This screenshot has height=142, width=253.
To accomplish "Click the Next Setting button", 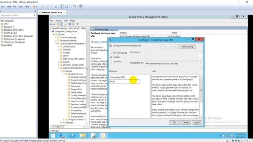I will [x=187, y=47].
